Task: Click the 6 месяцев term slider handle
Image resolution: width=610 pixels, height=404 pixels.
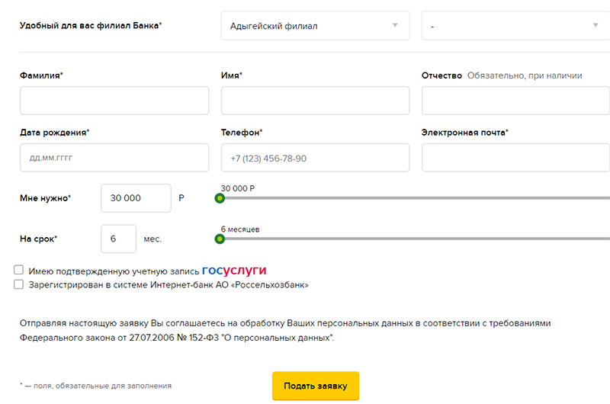Action: coord(220,239)
